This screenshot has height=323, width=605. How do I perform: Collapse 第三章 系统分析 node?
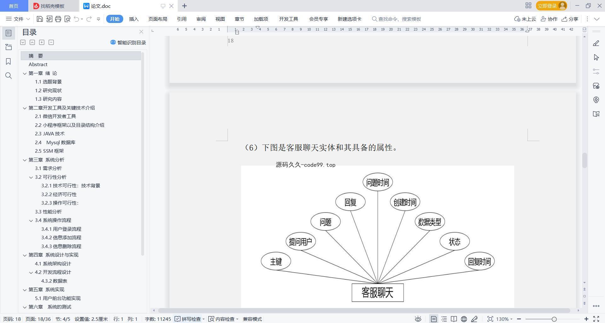[25, 160]
